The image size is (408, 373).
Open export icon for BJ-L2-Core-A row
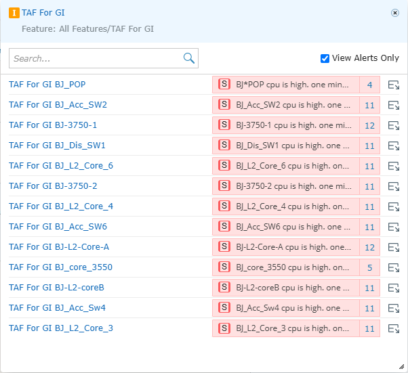[x=393, y=247]
